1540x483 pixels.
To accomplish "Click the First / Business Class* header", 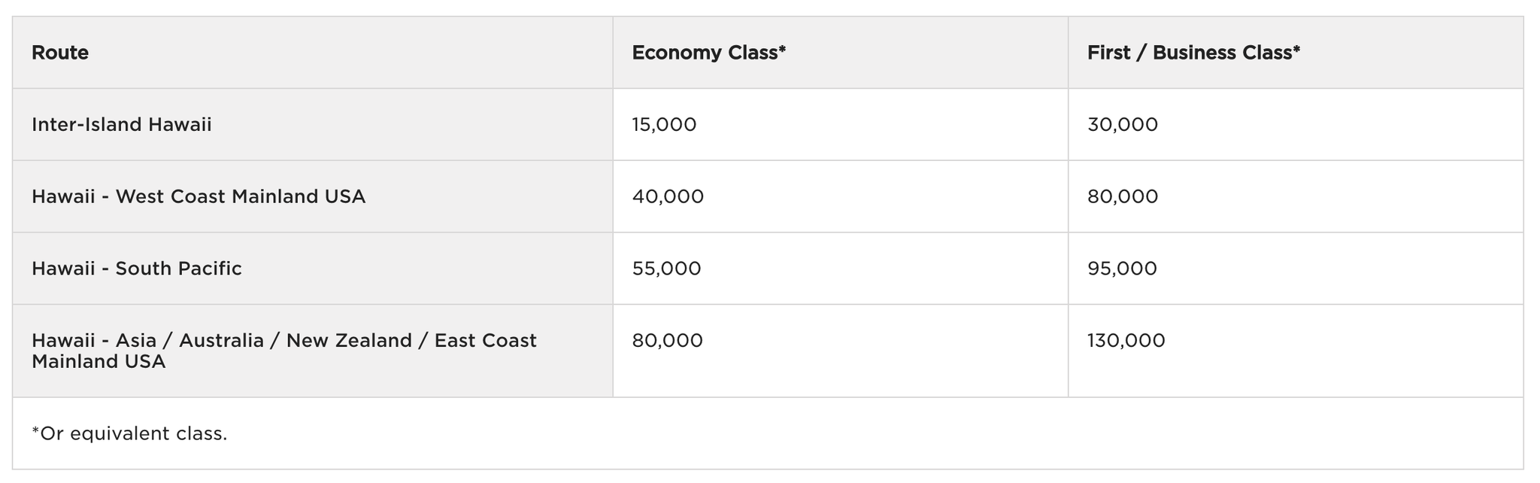I will click(1296, 53).
